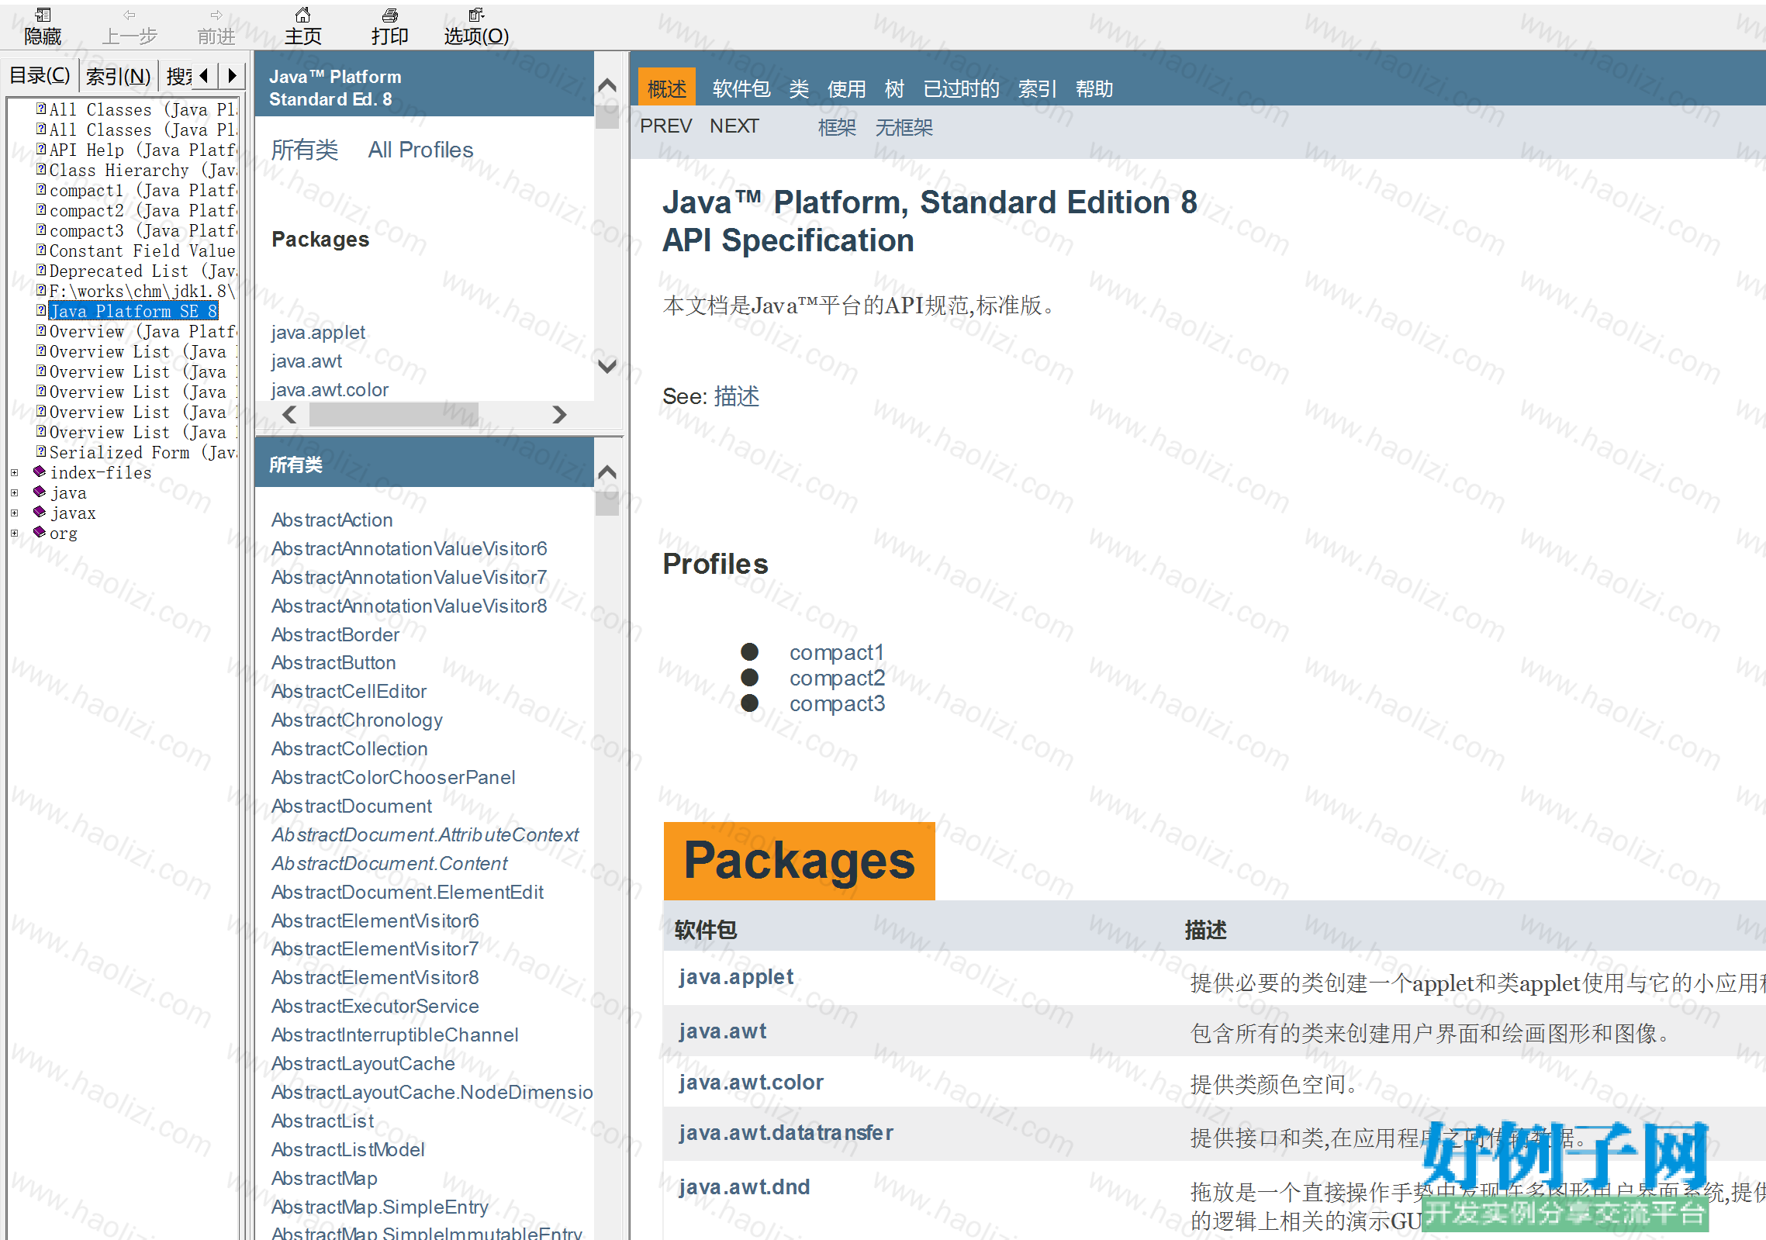Viewport: 1766px width, 1240px height.
Task: Click the 框架 frames link
Action: click(837, 126)
